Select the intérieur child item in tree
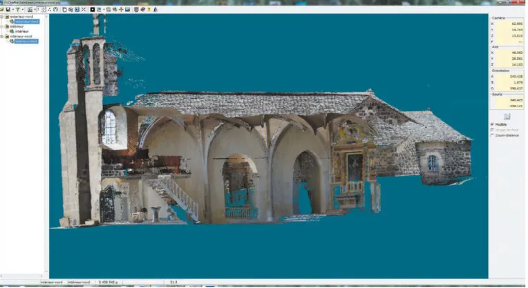Image resolution: width=528 pixels, height=288 pixels. (x=22, y=31)
